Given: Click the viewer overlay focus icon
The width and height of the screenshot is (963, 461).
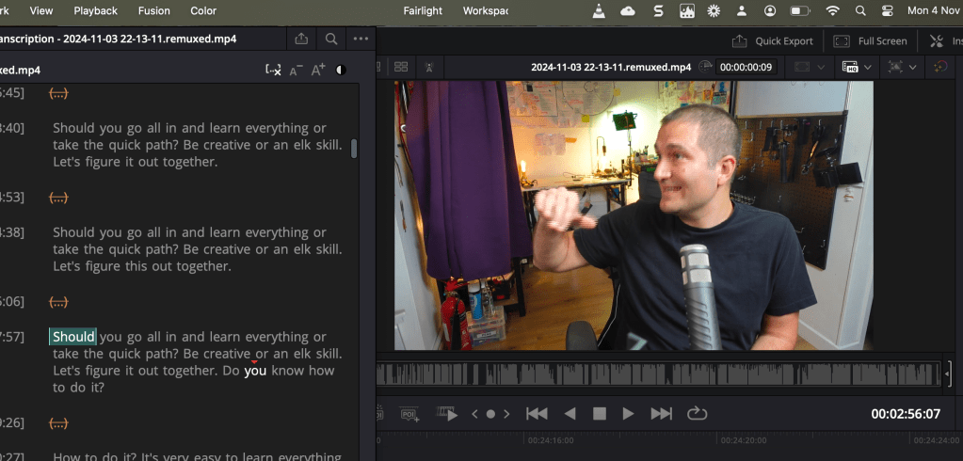Looking at the screenshot, I should [x=895, y=67].
